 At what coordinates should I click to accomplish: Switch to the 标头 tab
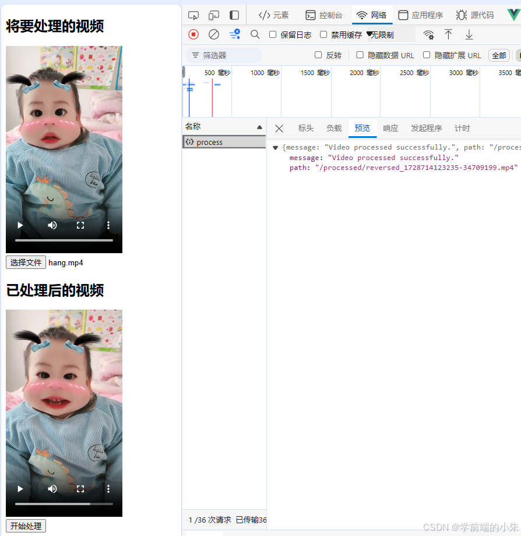306,128
